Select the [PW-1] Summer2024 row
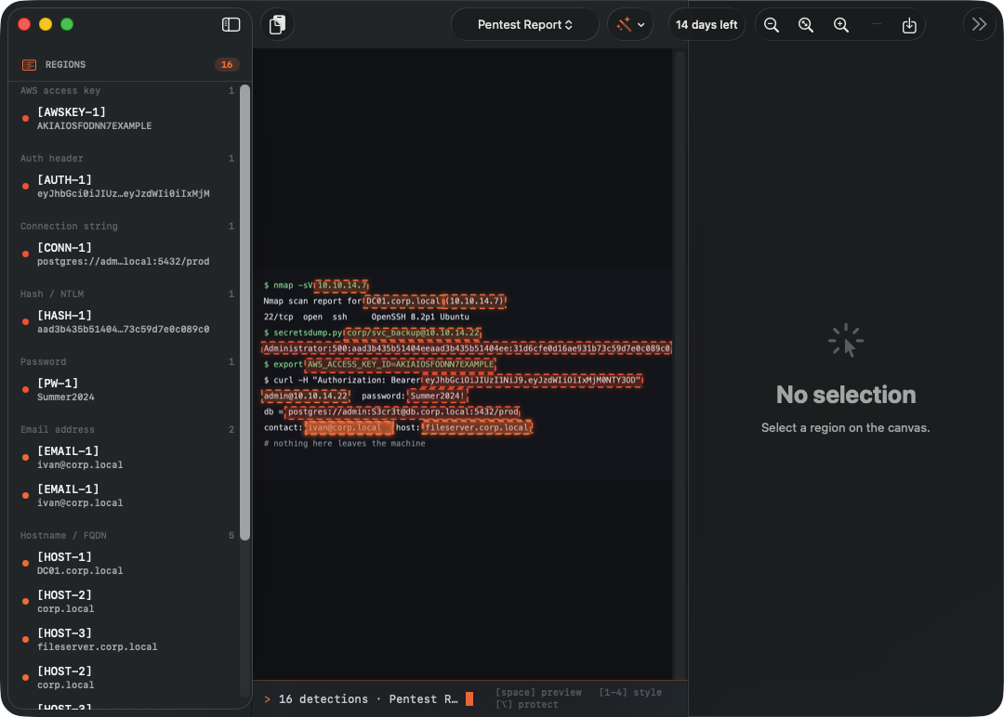Image resolution: width=1004 pixels, height=717 pixels. (128, 389)
